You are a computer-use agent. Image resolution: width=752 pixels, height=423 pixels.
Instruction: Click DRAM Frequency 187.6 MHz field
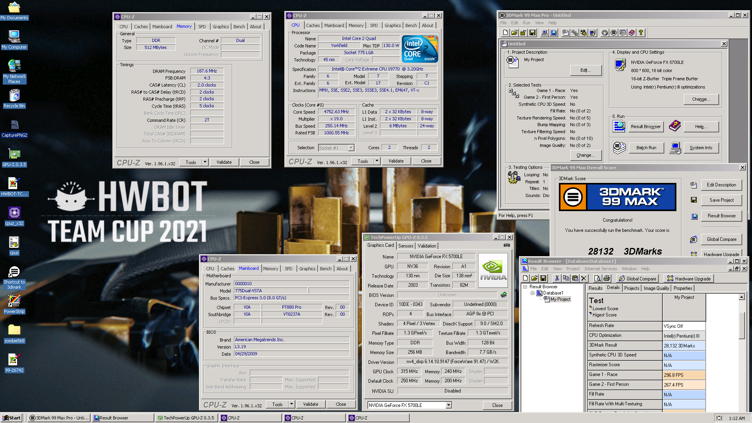pyautogui.click(x=207, y=71)
